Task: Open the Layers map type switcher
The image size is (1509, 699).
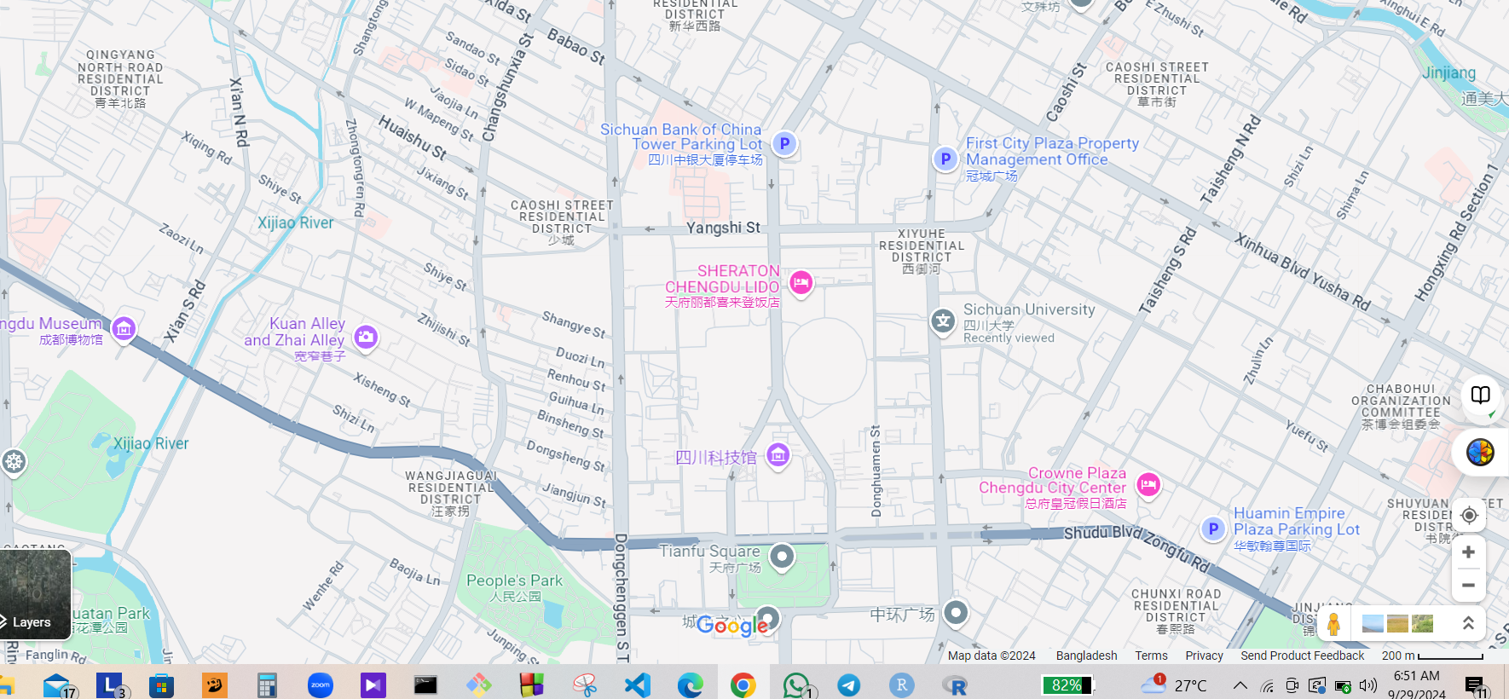Action: point(35,595)
